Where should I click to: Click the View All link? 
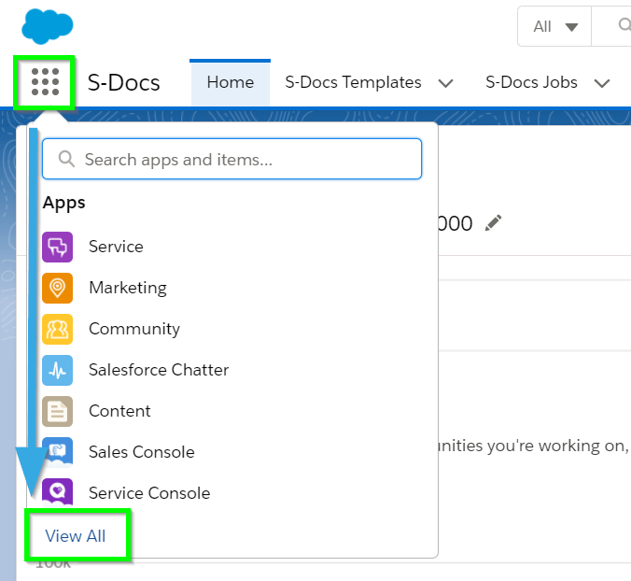click(x=76, y=536)
